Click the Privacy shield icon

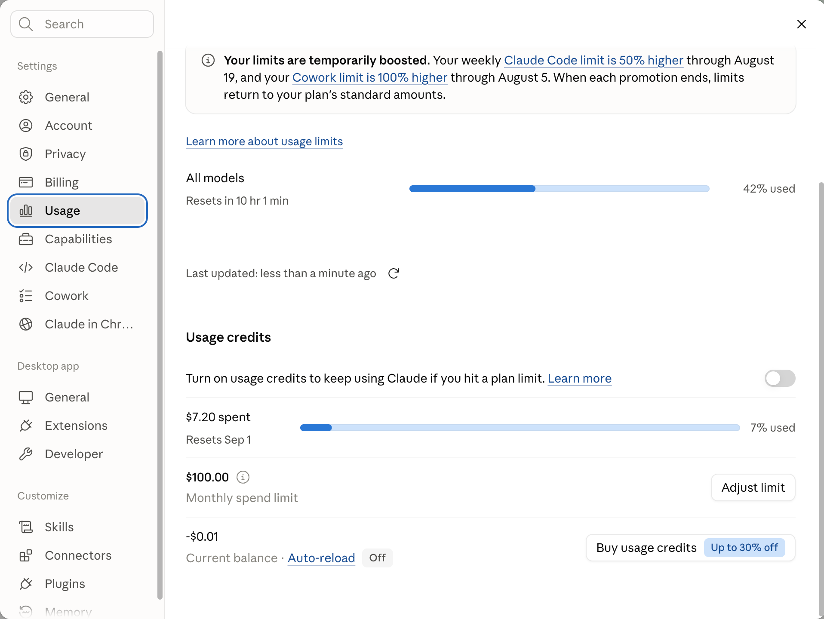point(26,154)
